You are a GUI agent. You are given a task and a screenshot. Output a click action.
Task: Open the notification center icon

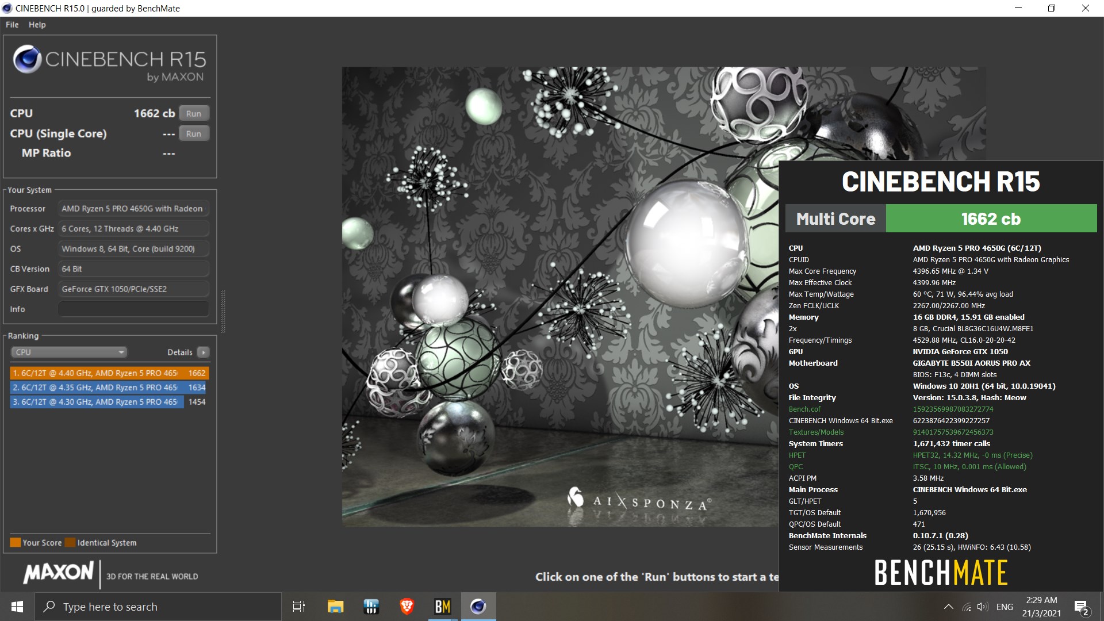pyautogui.click(x=1081, y=607)
